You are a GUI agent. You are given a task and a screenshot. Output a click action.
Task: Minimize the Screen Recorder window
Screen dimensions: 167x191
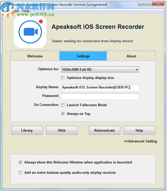142,4
